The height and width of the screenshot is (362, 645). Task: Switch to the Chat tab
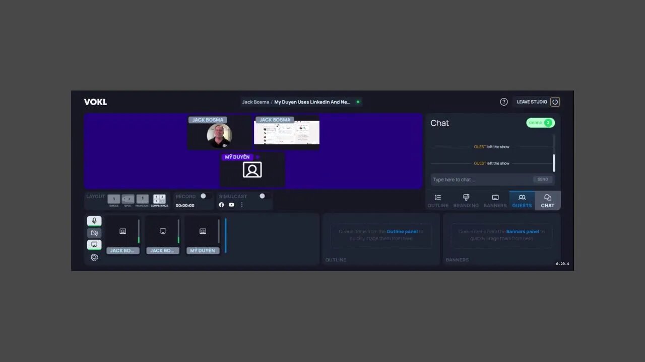[548, 201]
